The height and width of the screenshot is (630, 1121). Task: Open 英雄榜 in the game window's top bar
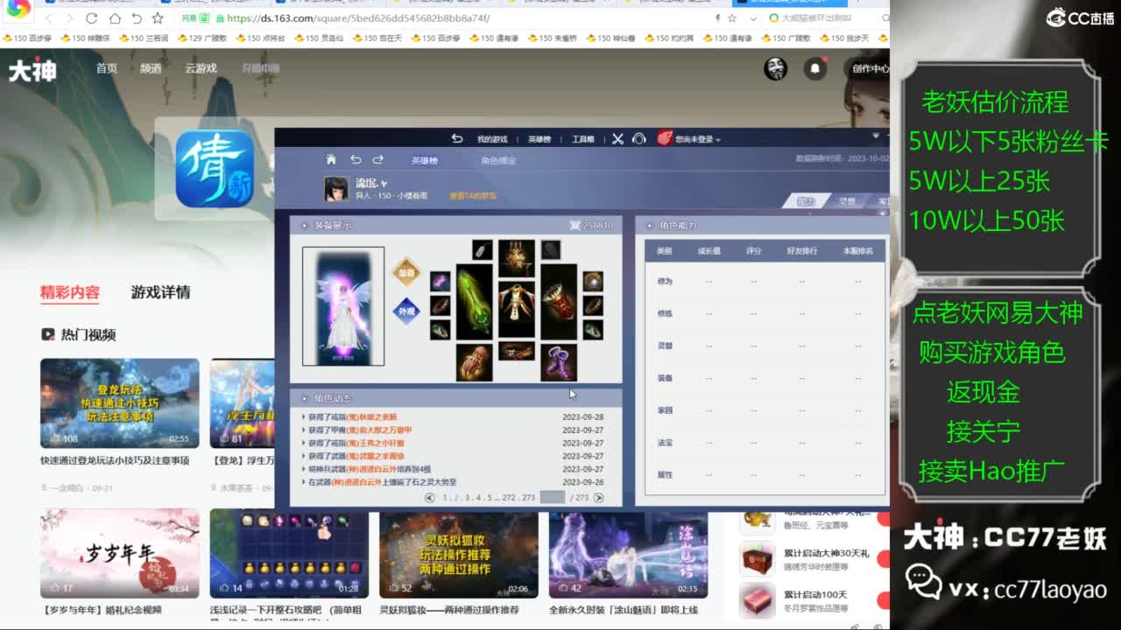540,139
